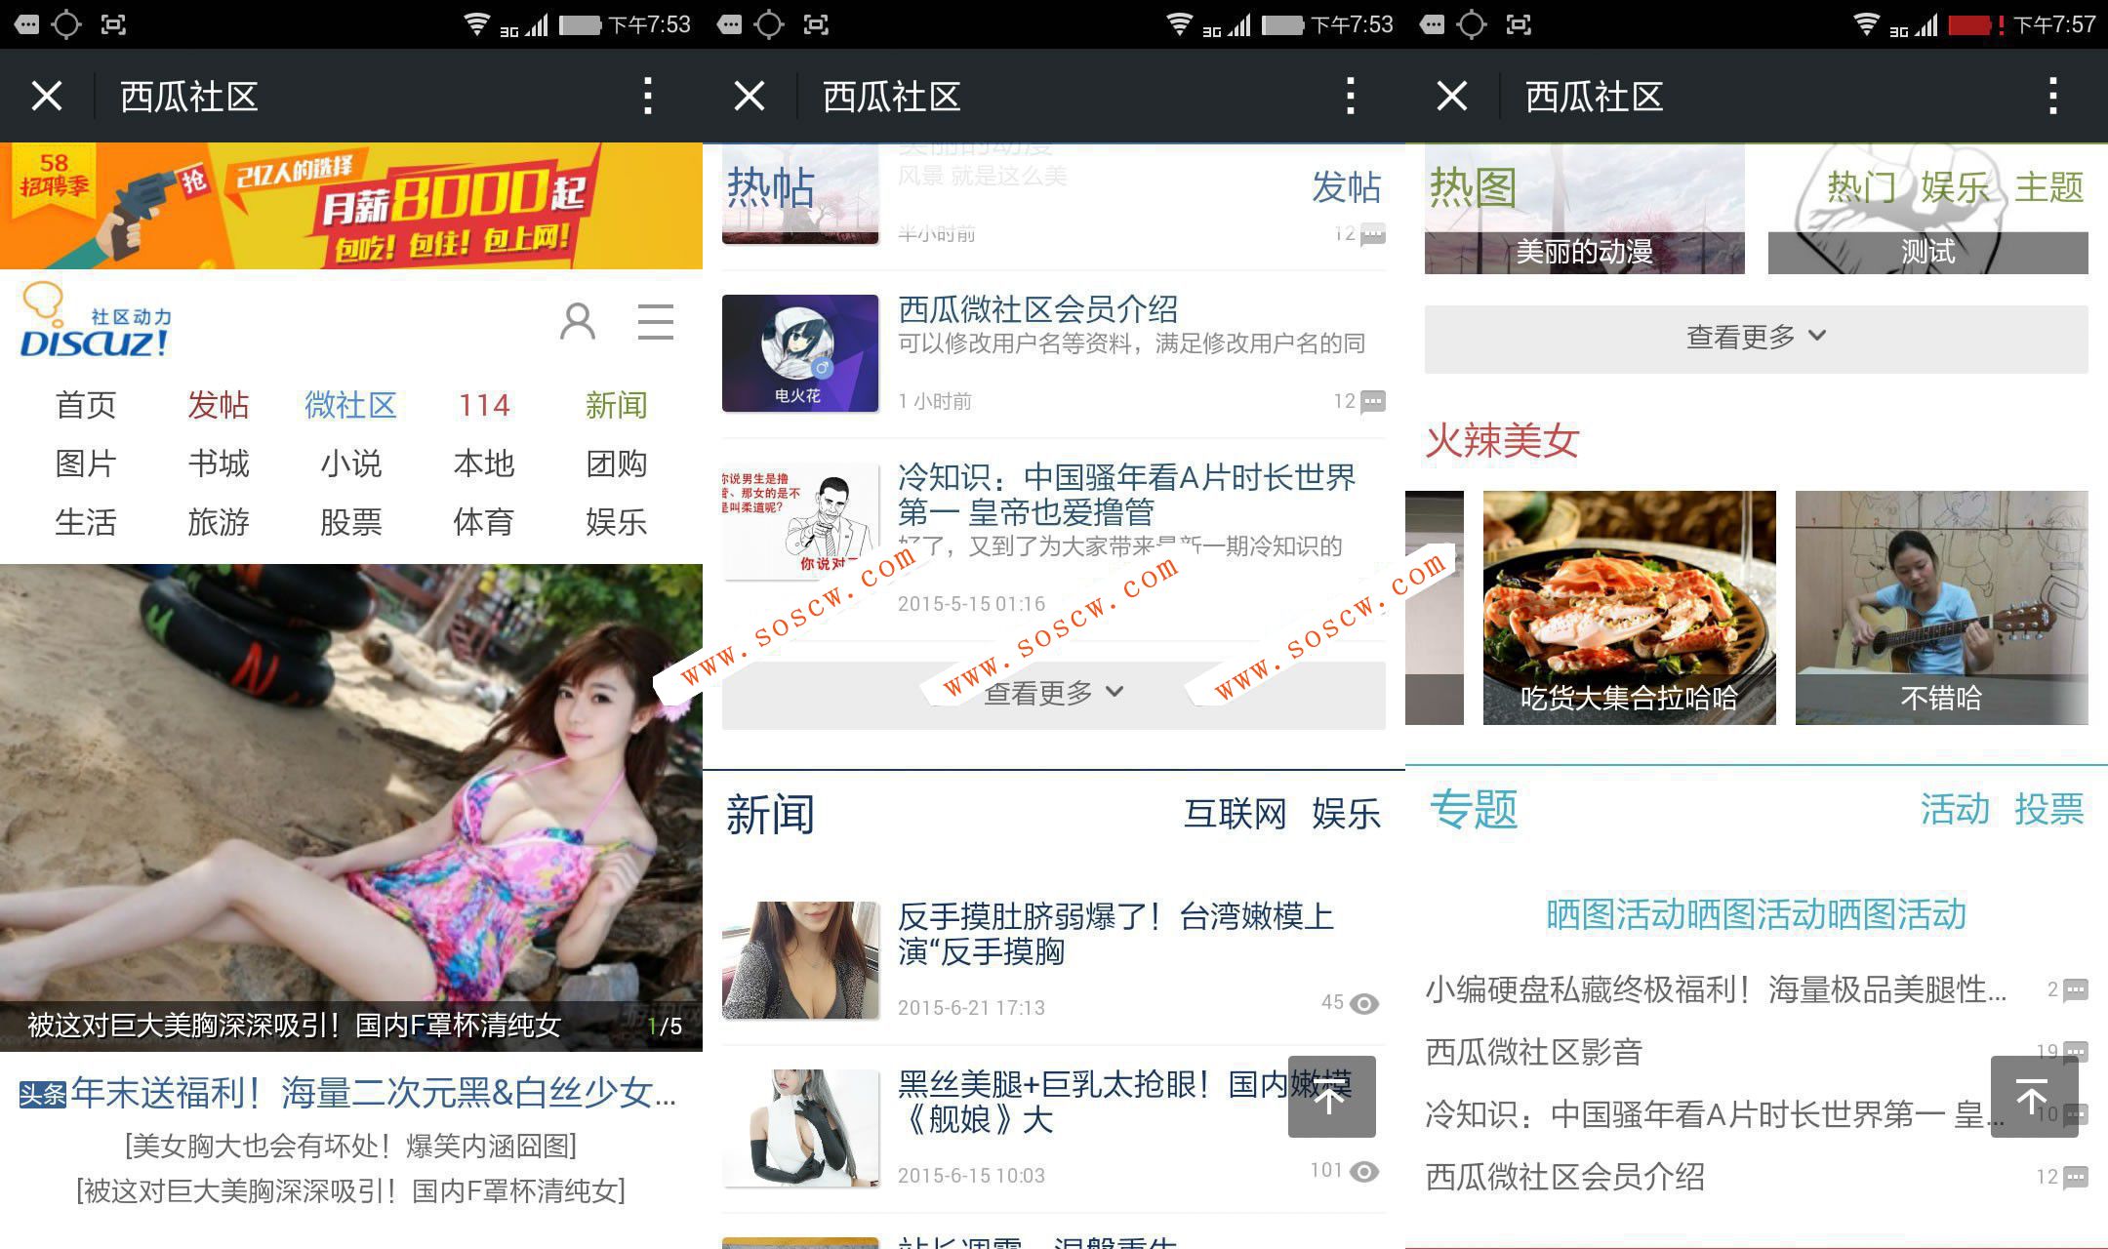
Task: Switch to 互联网 tab in the 新闻 section
Action: pos(1236,813)
